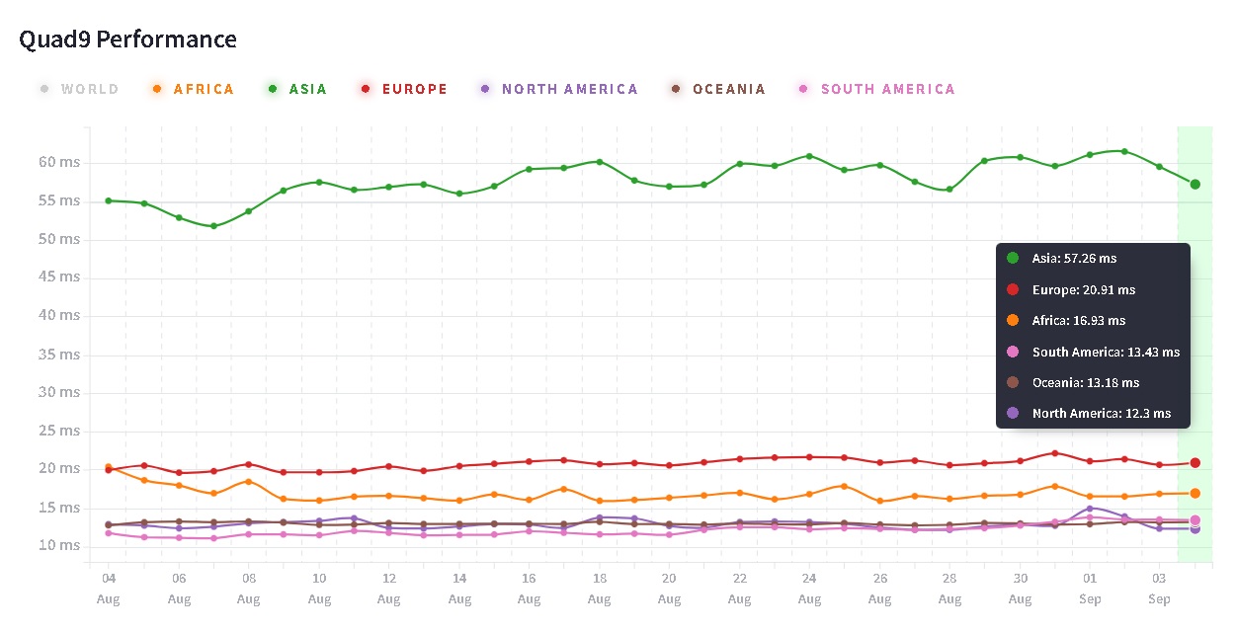Click the 18 Aug x-axis label
The image size is (1236, 633).
[x=599, y=589]
